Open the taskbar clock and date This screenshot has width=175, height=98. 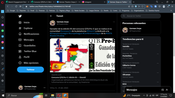coord(164,96)
